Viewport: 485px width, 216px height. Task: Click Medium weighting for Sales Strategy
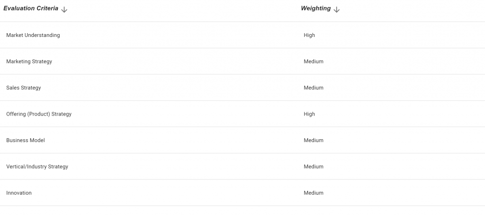(314, 88)
